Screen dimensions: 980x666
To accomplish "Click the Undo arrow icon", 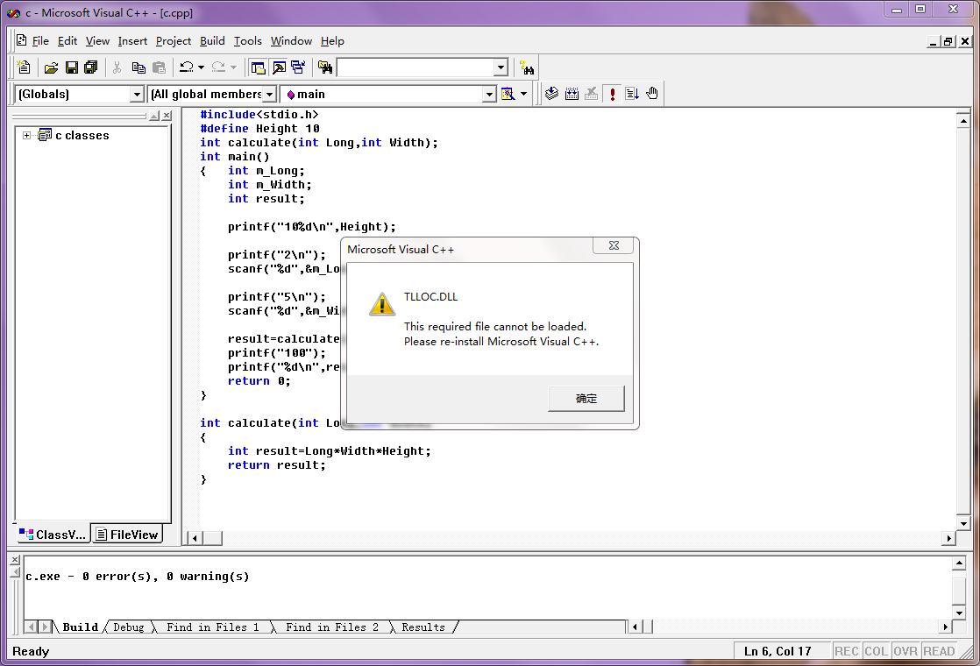I will (x=186, y=67).
